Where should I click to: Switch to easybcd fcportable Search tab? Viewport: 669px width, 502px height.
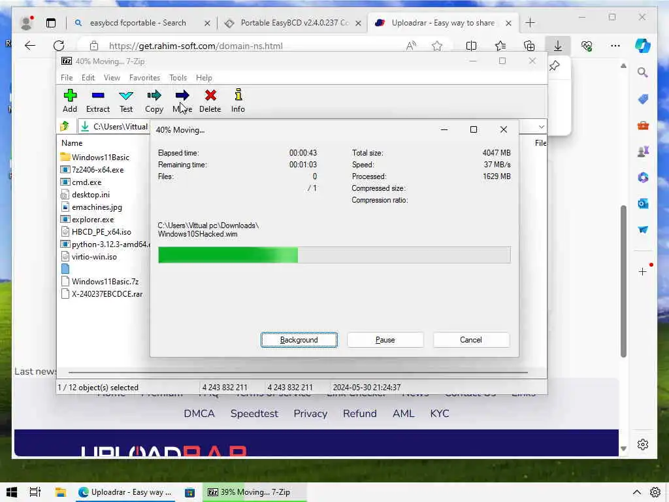(138, 23)
